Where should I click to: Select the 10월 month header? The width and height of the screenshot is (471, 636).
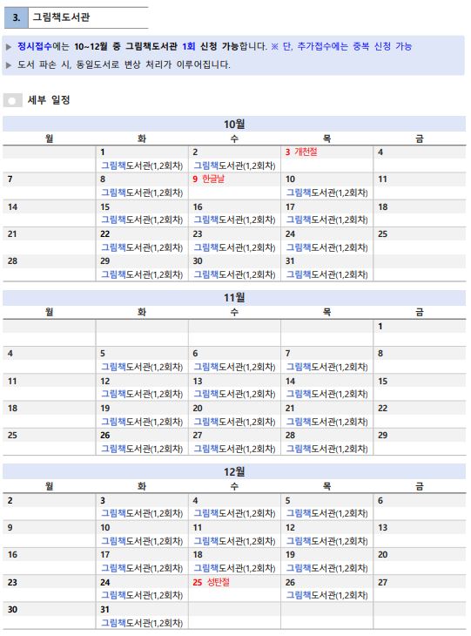[x=234, y=124]
